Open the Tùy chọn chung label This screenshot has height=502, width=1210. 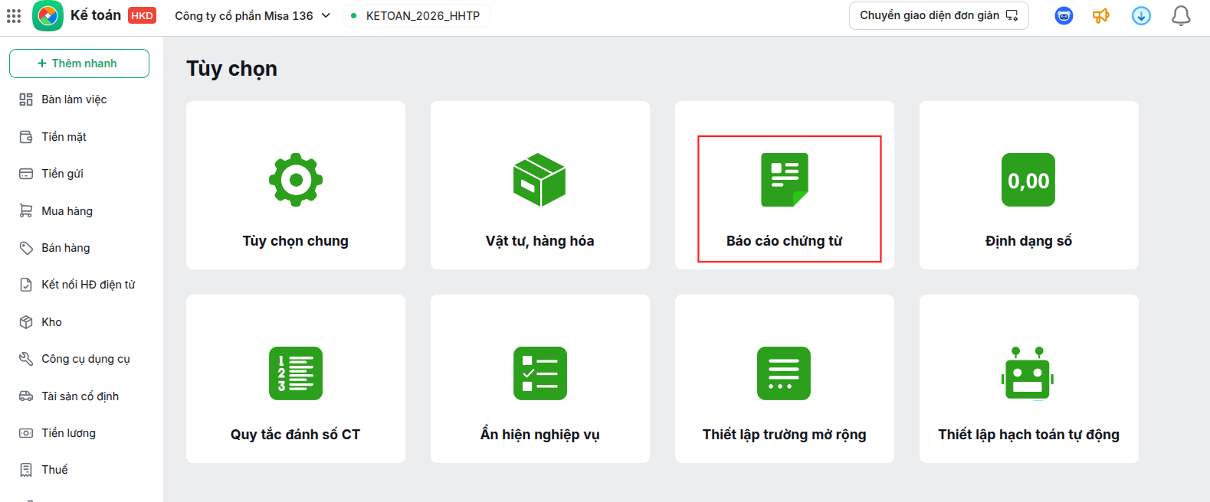coord(296,241)
